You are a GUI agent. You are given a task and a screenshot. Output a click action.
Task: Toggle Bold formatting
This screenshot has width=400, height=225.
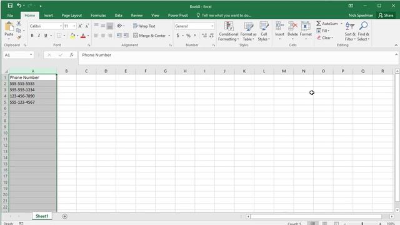click(x=32, y=36)
